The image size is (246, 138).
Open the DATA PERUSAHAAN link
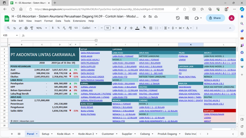90,53
